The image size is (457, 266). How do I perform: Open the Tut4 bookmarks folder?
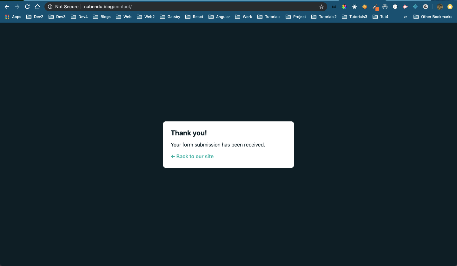coord(380,17)
